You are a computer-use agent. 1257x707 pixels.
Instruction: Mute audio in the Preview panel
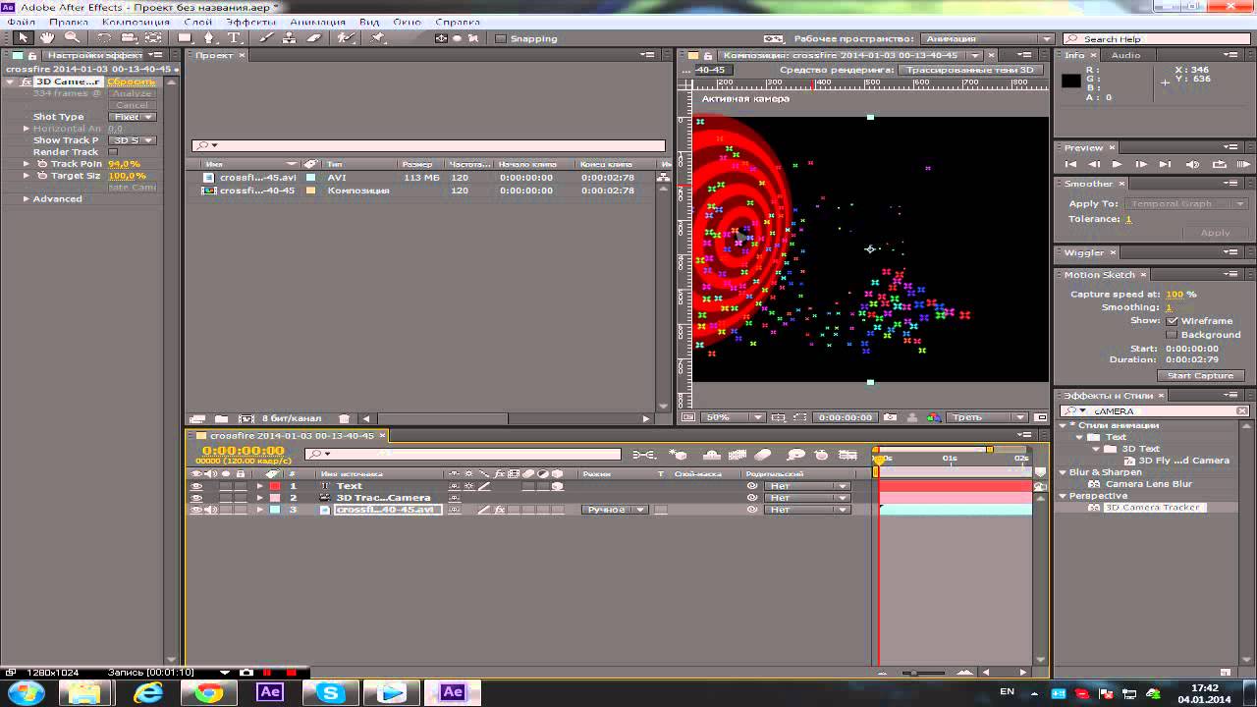click(1192, 164)
